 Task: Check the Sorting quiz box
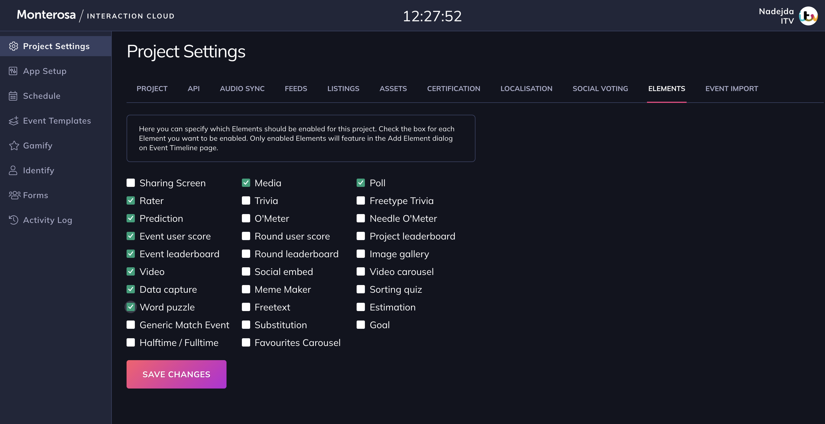pyautogui.click(x=361, y=289)
